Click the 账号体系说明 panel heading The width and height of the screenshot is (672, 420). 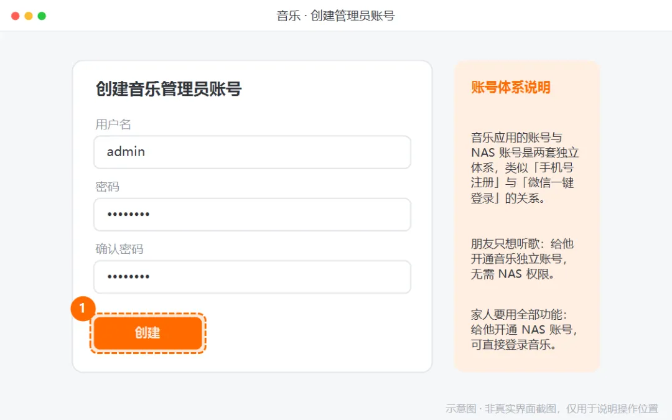click(510, 87)
